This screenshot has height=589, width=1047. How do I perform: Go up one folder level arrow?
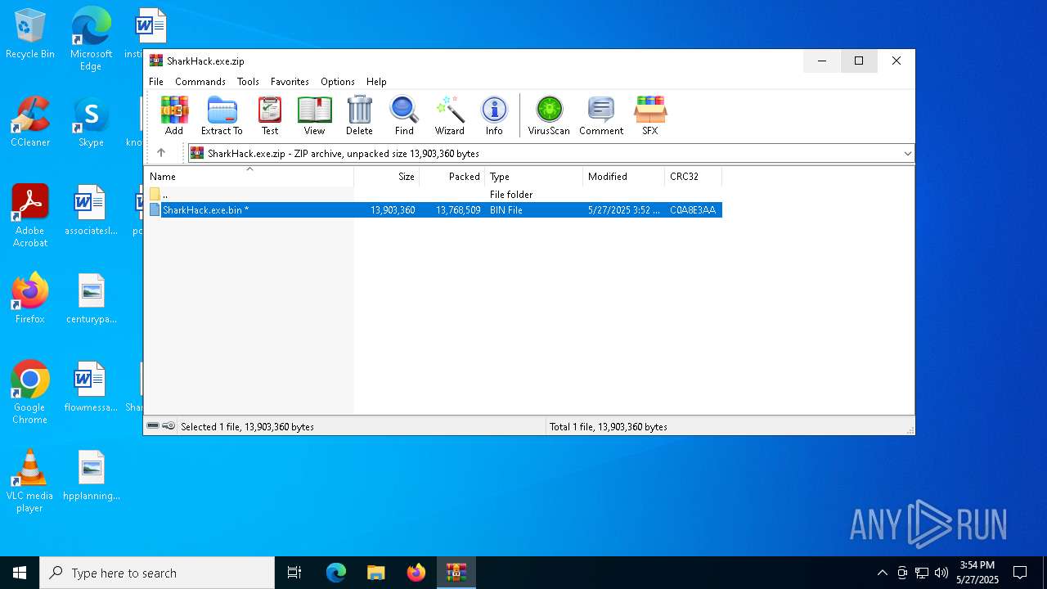pos(161,153)
